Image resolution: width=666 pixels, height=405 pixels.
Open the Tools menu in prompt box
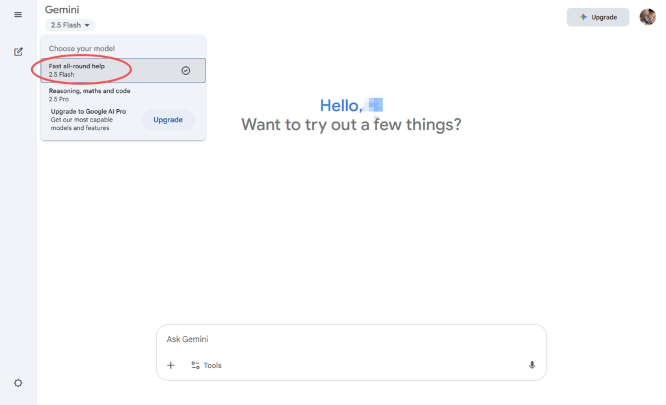pos(206,365)
